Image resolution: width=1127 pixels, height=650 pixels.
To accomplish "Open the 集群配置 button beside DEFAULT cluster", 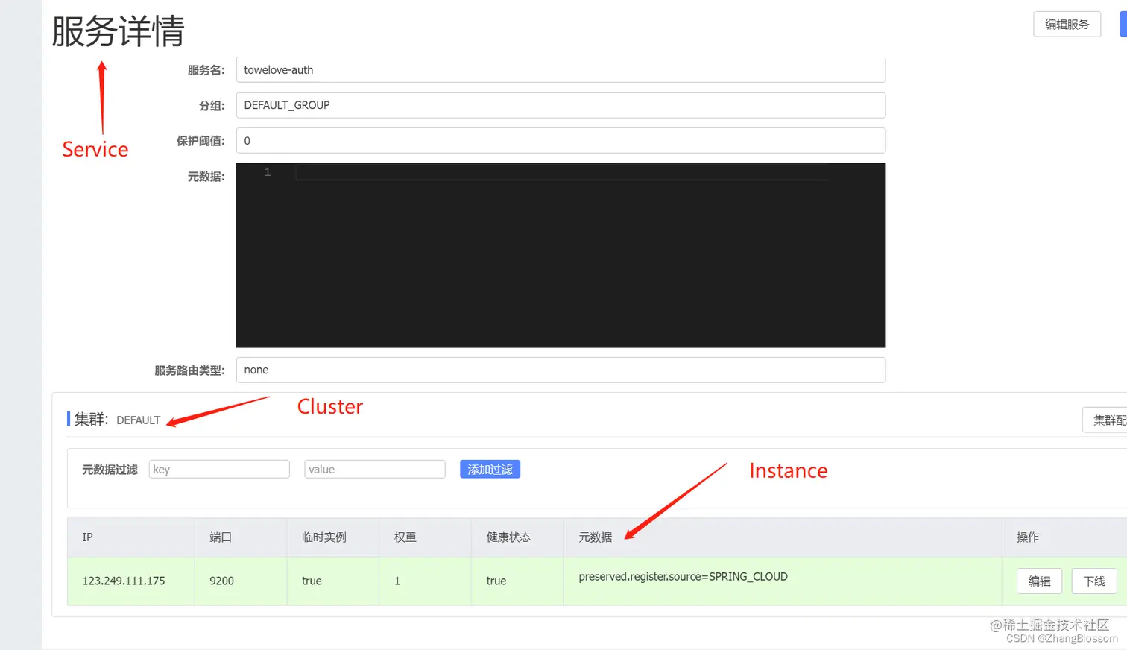I will click(x=1105, y=420).
